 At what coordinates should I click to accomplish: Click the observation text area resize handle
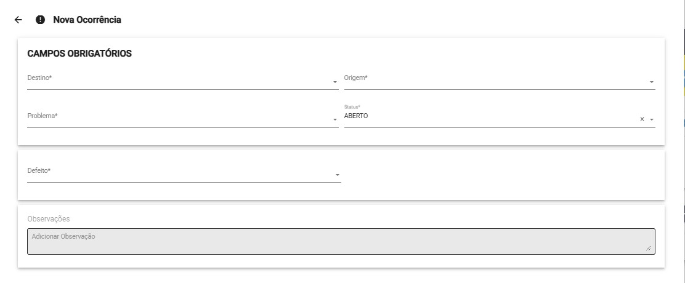(x=648, y=248)
